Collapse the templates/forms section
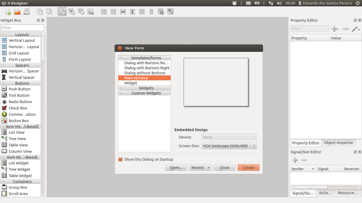362x203 pixels. click(144, 58)
